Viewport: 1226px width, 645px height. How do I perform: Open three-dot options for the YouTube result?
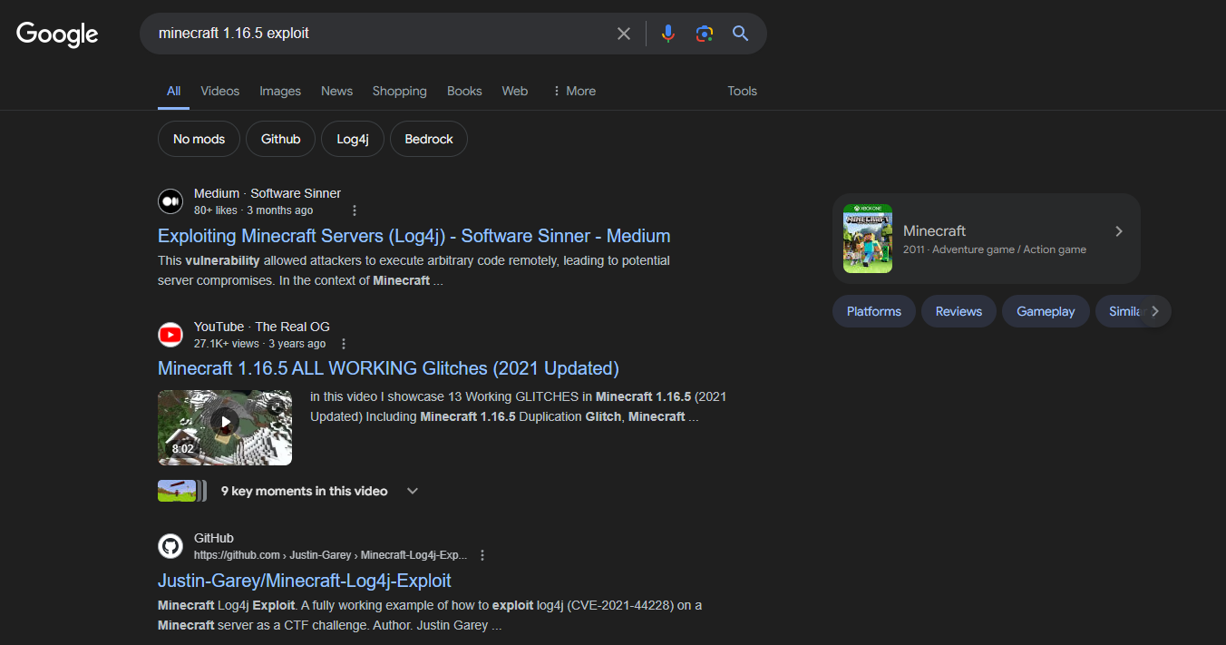344,344
